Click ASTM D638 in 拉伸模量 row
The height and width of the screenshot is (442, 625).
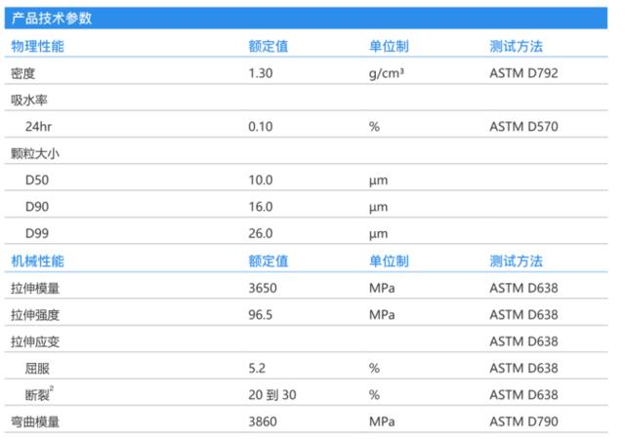[x=523, y=288]
